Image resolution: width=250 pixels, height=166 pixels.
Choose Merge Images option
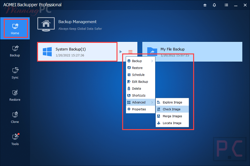pos(172,116)
